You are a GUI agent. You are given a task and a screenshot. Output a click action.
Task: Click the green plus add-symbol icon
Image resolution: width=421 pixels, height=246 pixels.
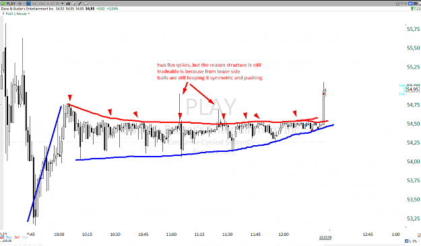point(3,3)
